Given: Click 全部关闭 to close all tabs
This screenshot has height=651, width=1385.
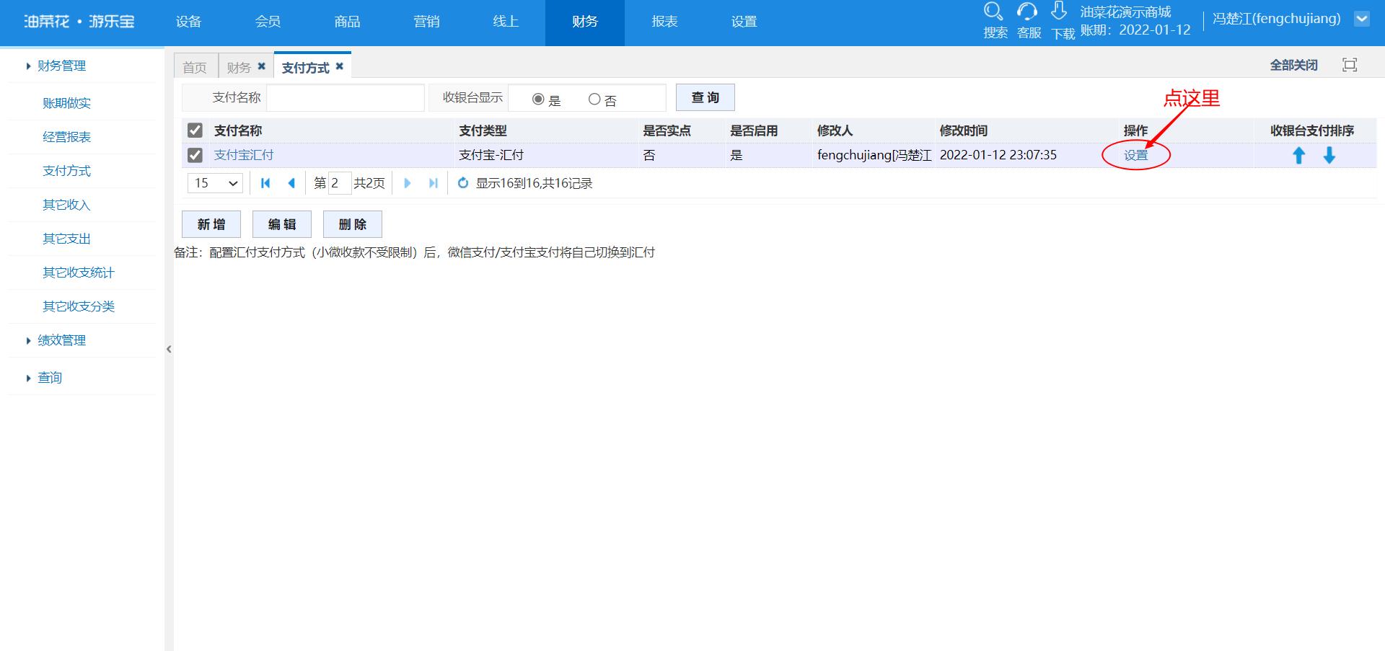Looking at the screenshot, I should tap(1293, 65).
